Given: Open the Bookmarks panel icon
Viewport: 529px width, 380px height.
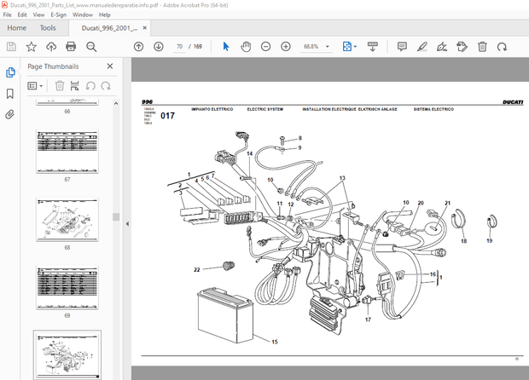Looking at the screenshot, I should [10, 94].
